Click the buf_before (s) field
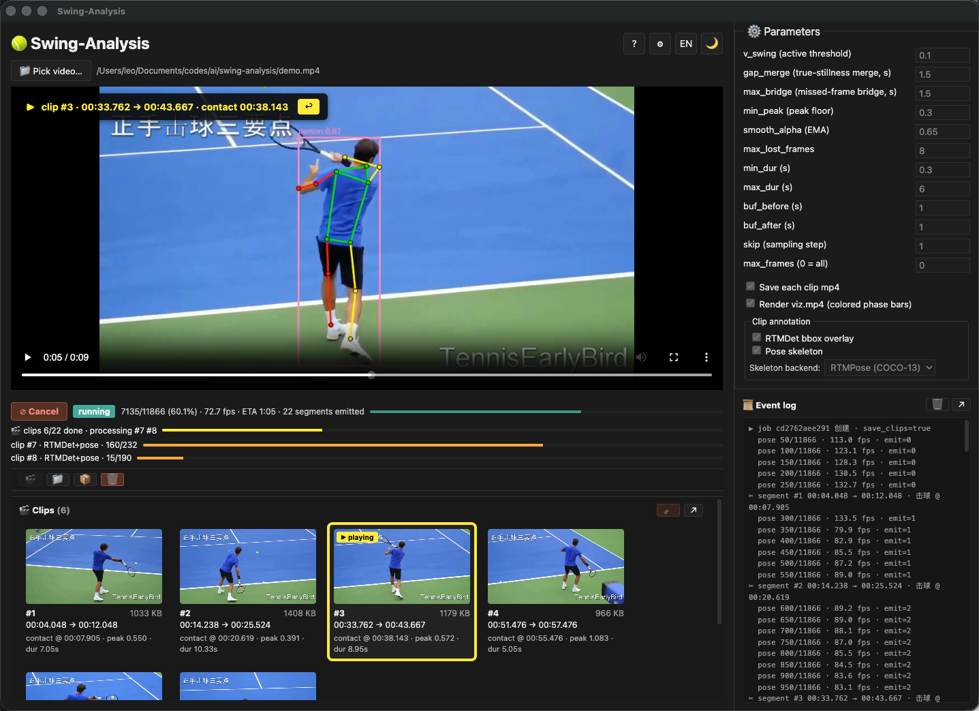 (943, 208)
